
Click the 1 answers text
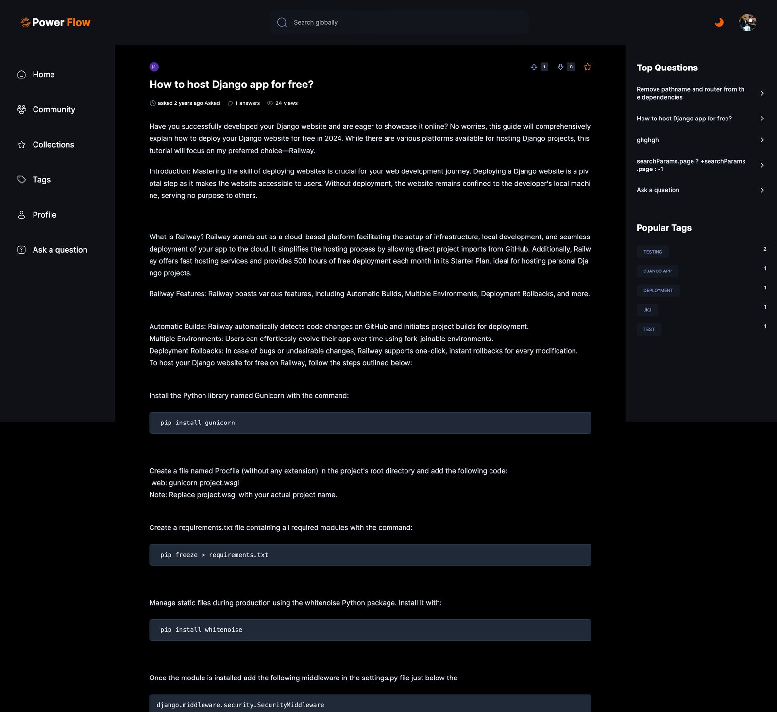247,103
